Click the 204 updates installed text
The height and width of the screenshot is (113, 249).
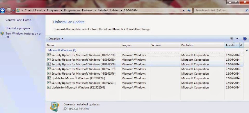click(x=76, y=109)
